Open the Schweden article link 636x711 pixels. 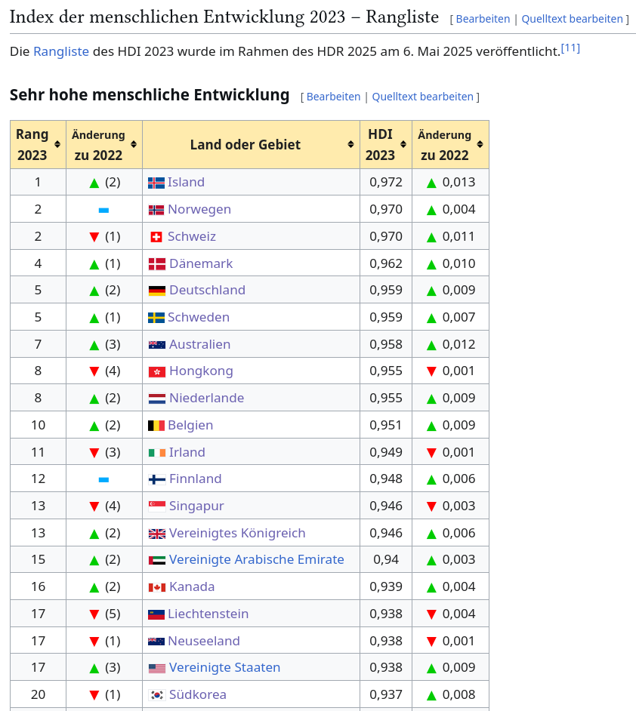[198, 318]
